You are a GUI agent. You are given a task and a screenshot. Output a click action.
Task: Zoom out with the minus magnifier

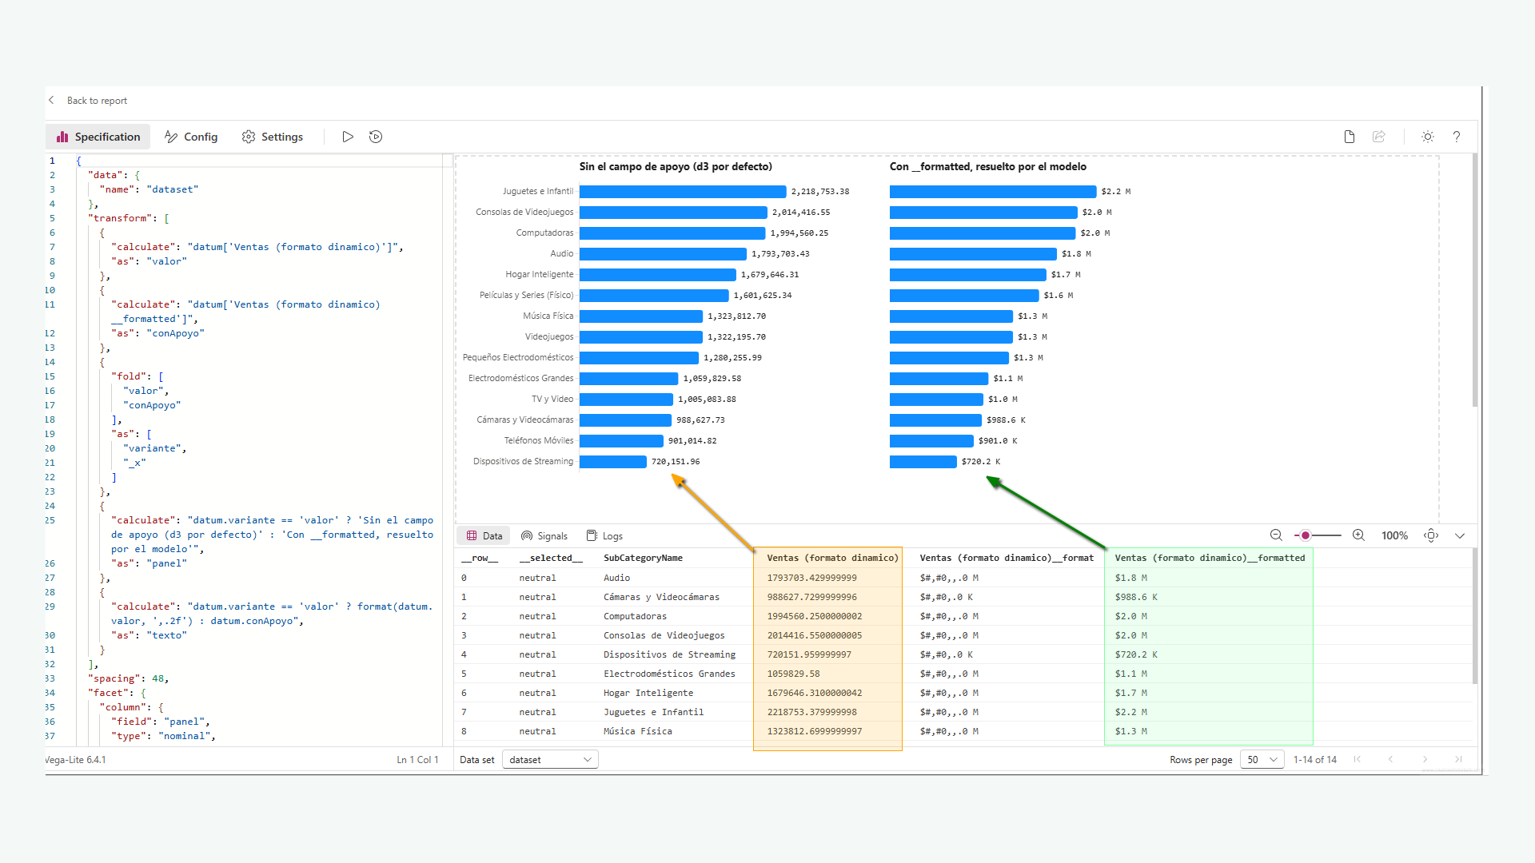click(1276, 535)
